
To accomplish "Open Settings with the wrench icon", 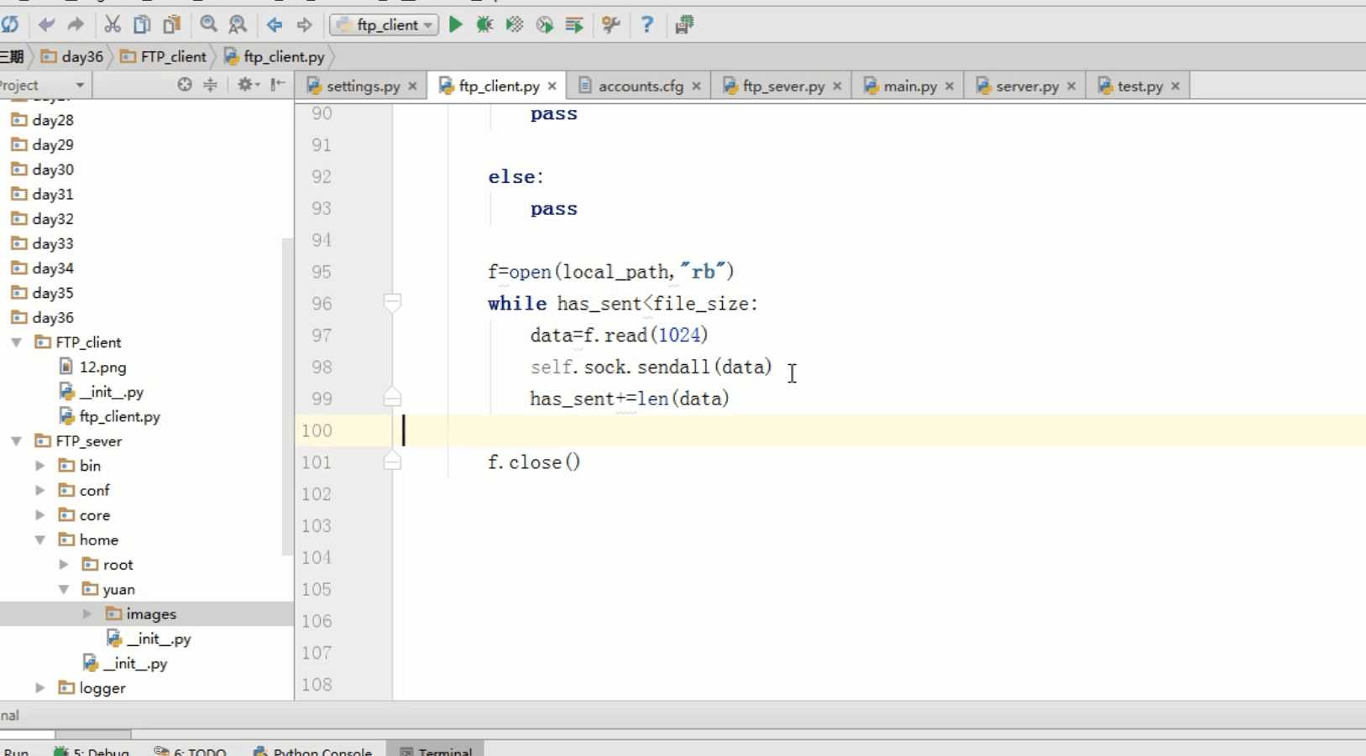I will click(610, 24).
